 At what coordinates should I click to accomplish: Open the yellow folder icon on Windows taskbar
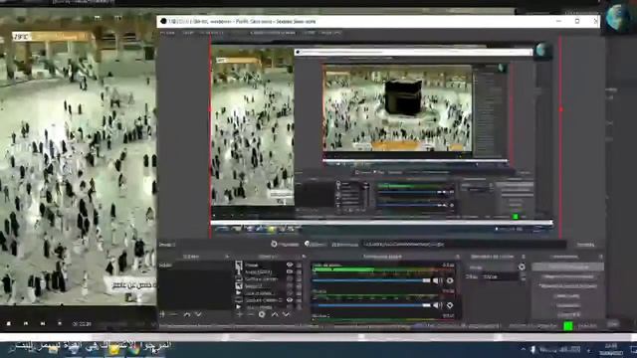[113, 349]
